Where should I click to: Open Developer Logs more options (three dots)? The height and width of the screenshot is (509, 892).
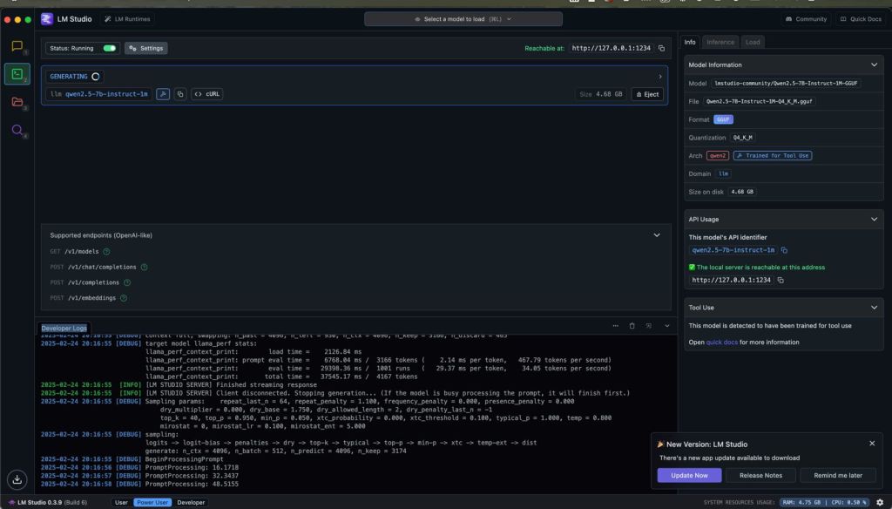616,326
